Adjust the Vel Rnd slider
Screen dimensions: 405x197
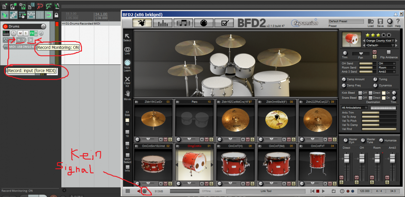click(379, 129)
